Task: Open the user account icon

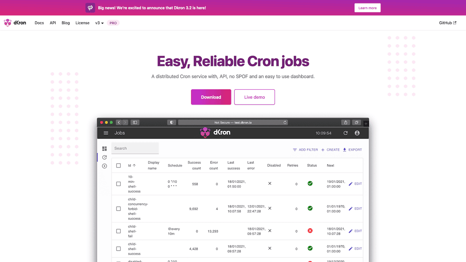Action: (357, 133)
